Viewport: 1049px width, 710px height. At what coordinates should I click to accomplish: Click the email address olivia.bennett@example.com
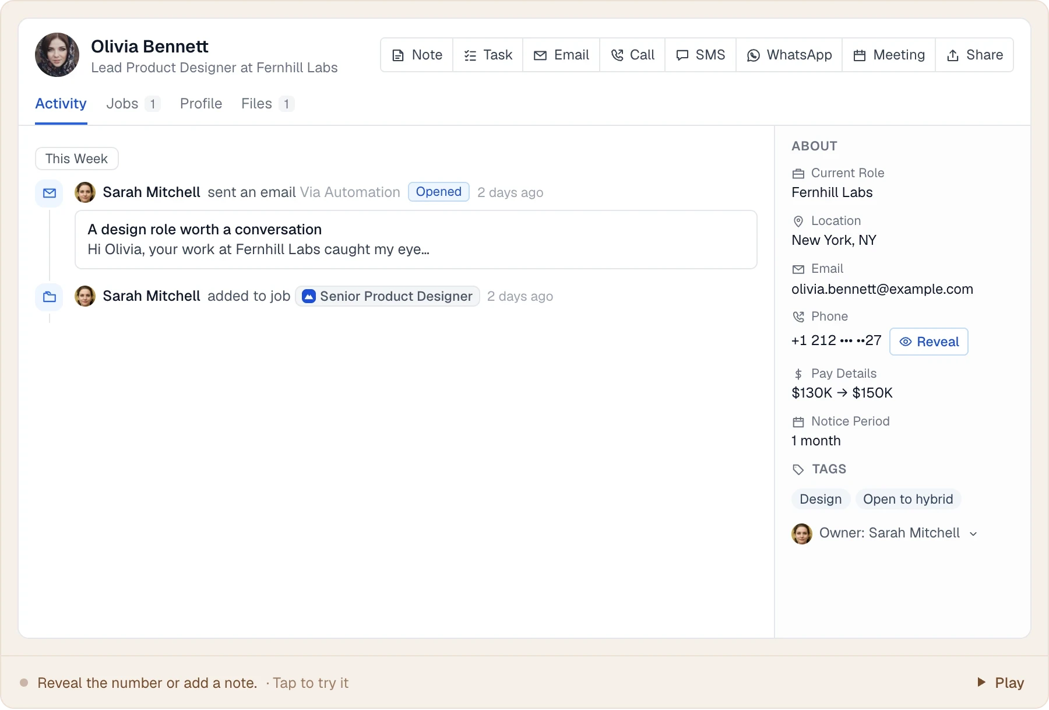click(882, 289)
